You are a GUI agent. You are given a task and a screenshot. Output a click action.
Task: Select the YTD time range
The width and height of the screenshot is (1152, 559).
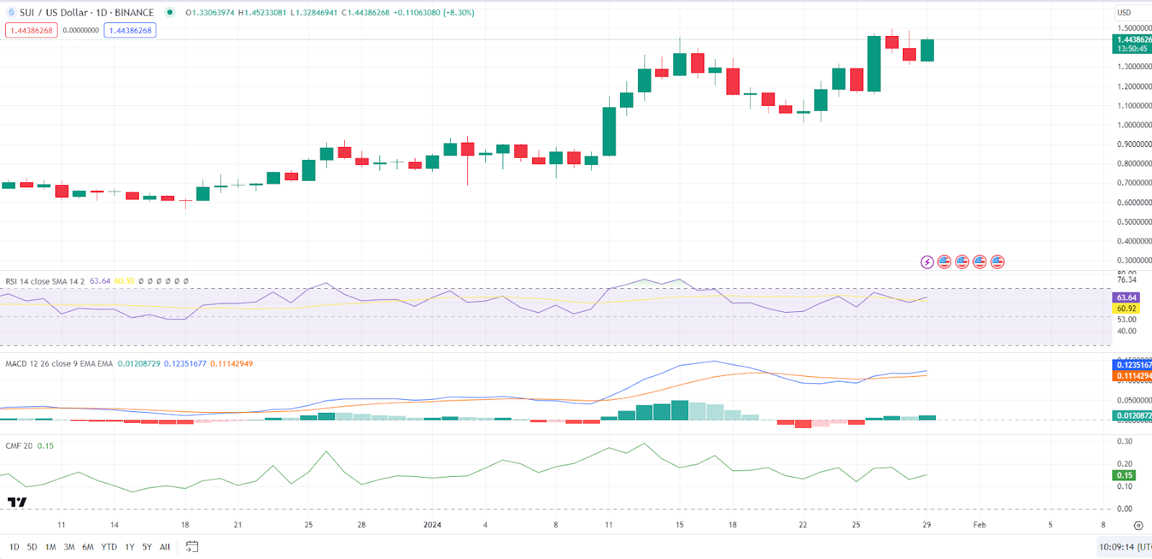click(x=109, y=547)
